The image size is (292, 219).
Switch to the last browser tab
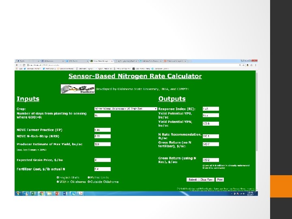click(x=176, y=61)
